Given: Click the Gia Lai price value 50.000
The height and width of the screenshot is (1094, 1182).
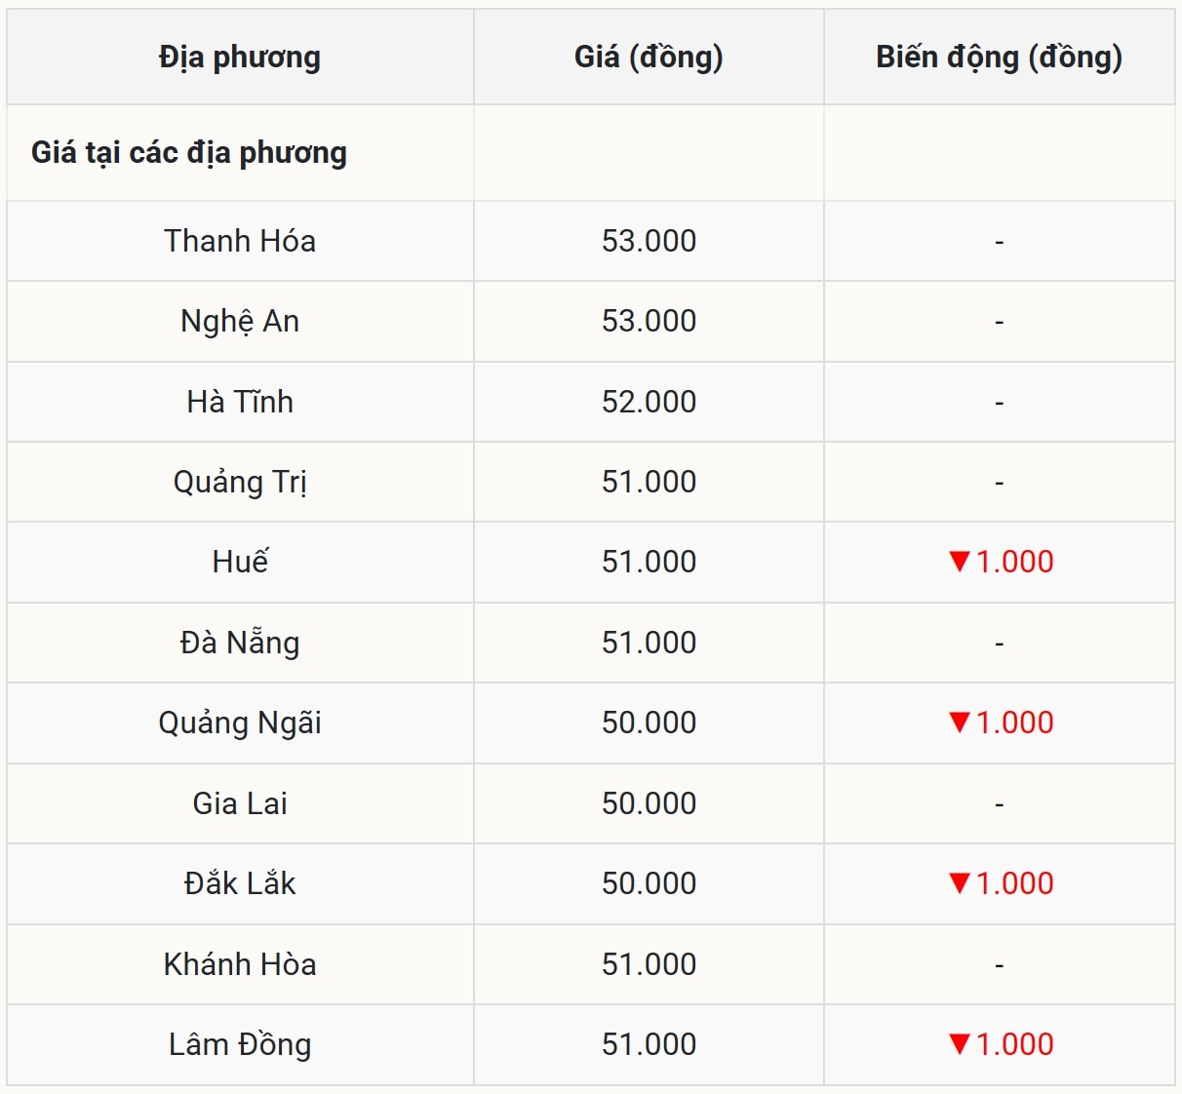Looking at the screenshot, I should click(x=649, y=803).
